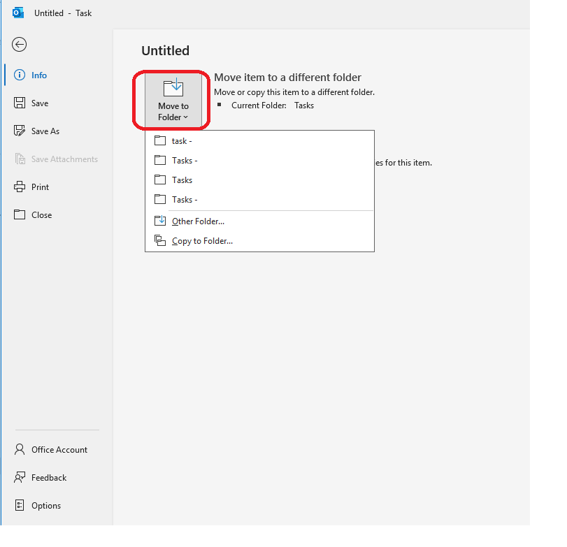
Task: Open Office Account page
Action: click(x=58, y=449)
